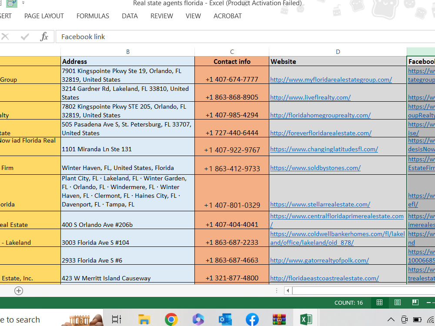
Task: Open Outlook from taskbar
Action: [x=225, y=319]
